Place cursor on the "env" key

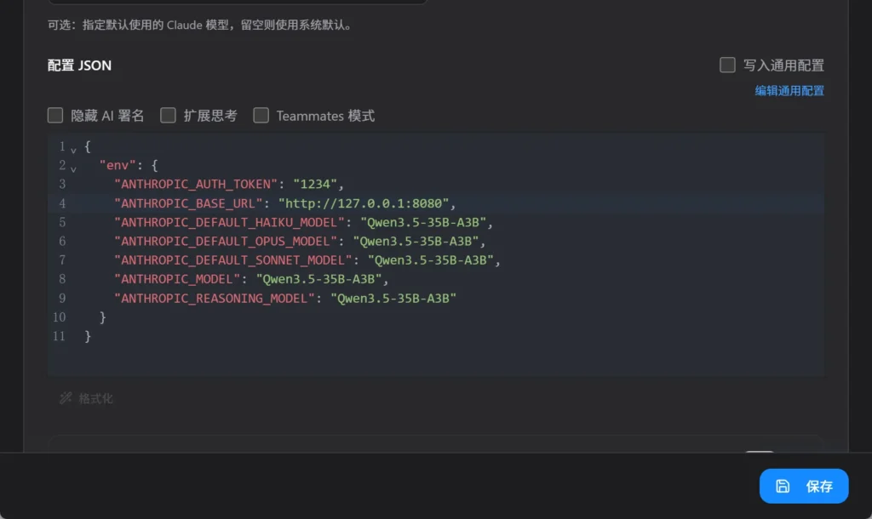coord(118,165)
